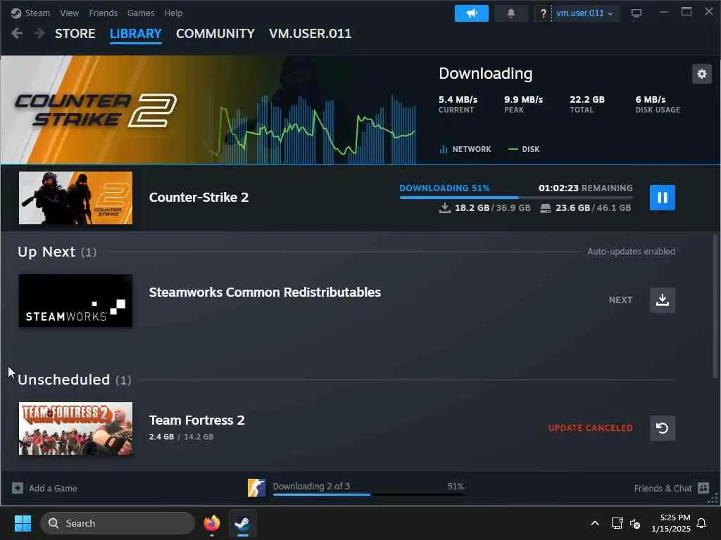
Task: Click the Steam logo icon
Action: click(15, 13)
